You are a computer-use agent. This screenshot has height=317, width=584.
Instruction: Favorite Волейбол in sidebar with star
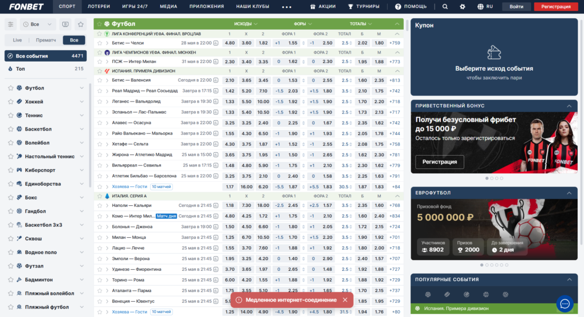10,143
